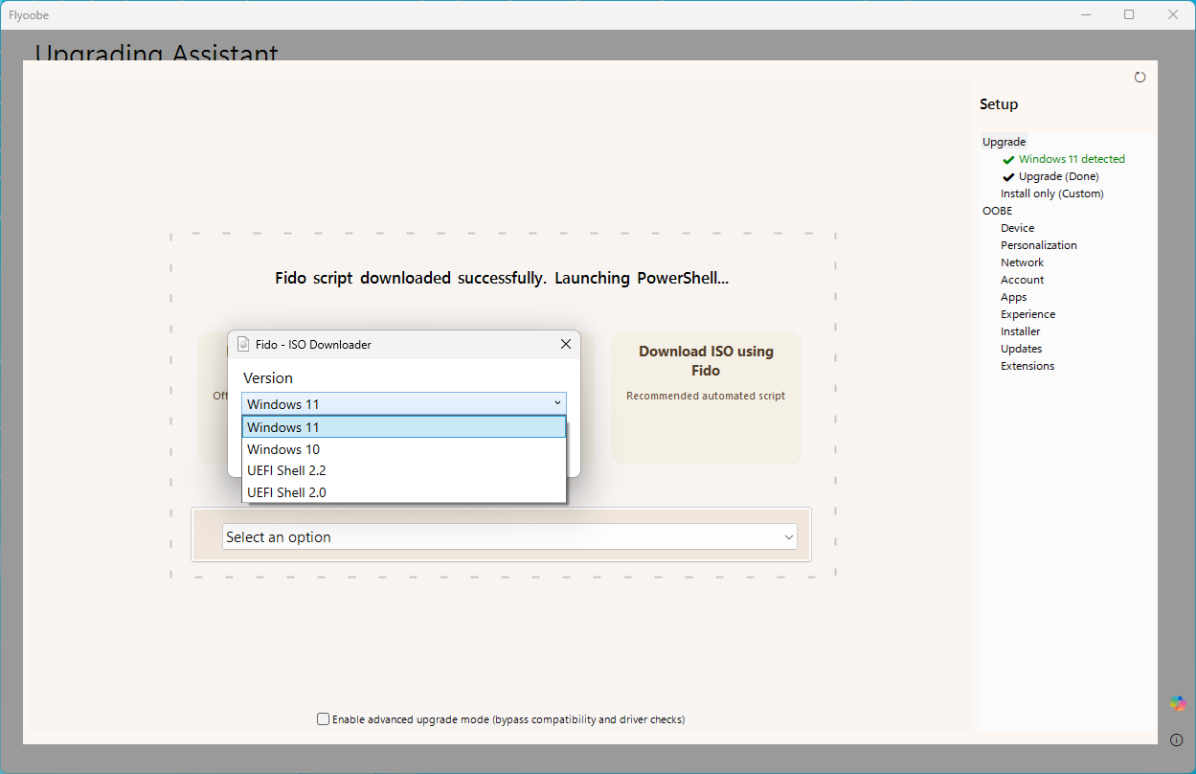This screenshot has height=774, width=1196.
Task: Click the colorful Copilot icon at bottom right
Action: (1177, 703)
